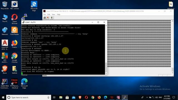
Task: Open the Brave browser desktop shortcut
Action: pyautogui.click(x=5, y=70)
